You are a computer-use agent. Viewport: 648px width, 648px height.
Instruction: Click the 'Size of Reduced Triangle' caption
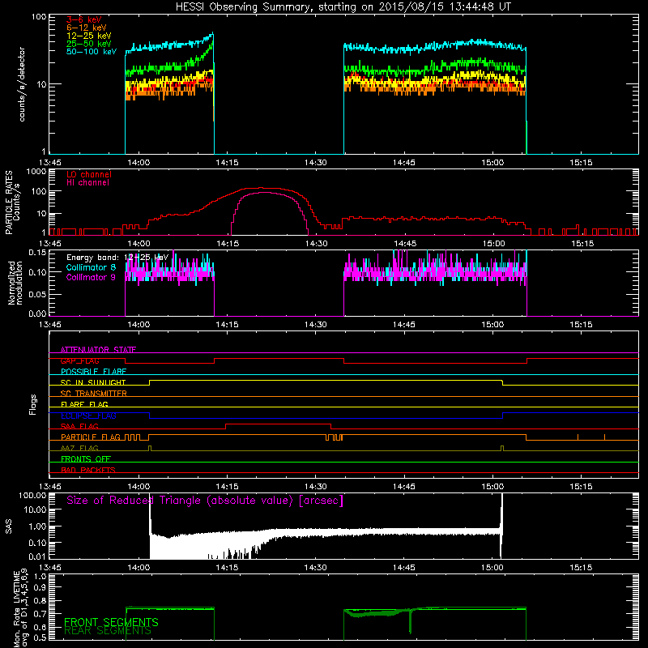205,501
